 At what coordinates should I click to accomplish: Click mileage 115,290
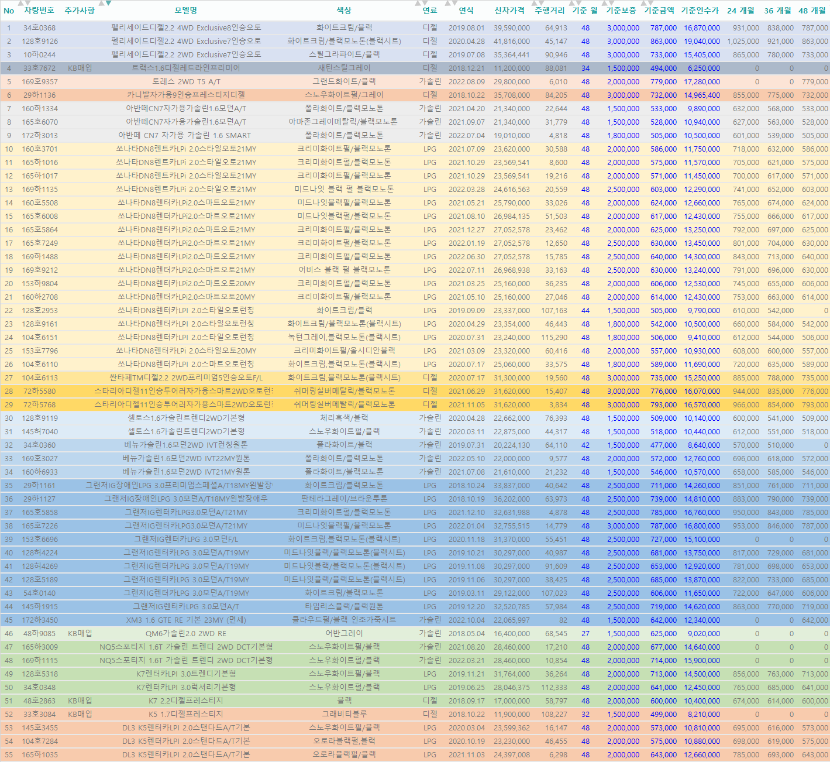click(x=554, y=337)
